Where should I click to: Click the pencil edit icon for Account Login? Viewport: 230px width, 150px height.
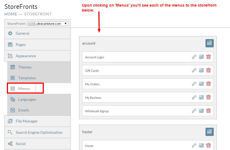[x=194, y=57]
